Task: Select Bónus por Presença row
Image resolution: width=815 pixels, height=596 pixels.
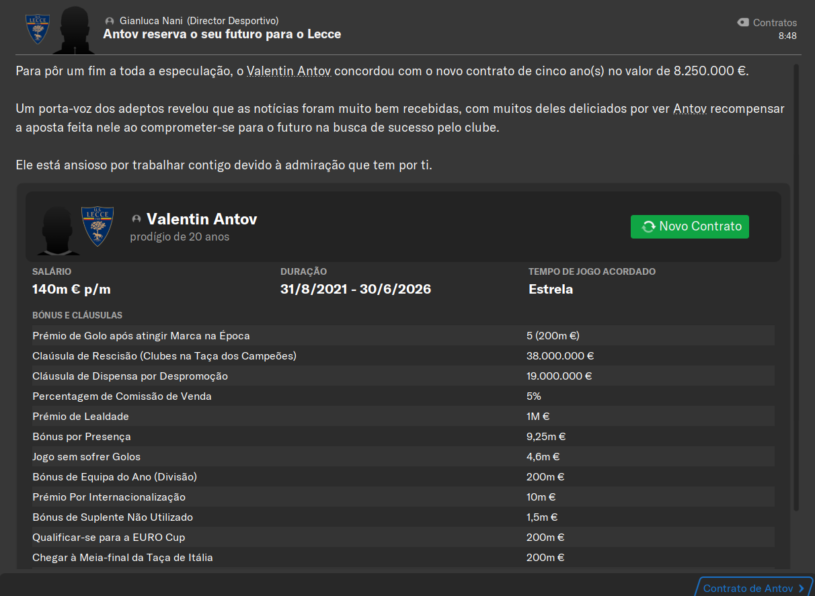Action: click(403, 436)
